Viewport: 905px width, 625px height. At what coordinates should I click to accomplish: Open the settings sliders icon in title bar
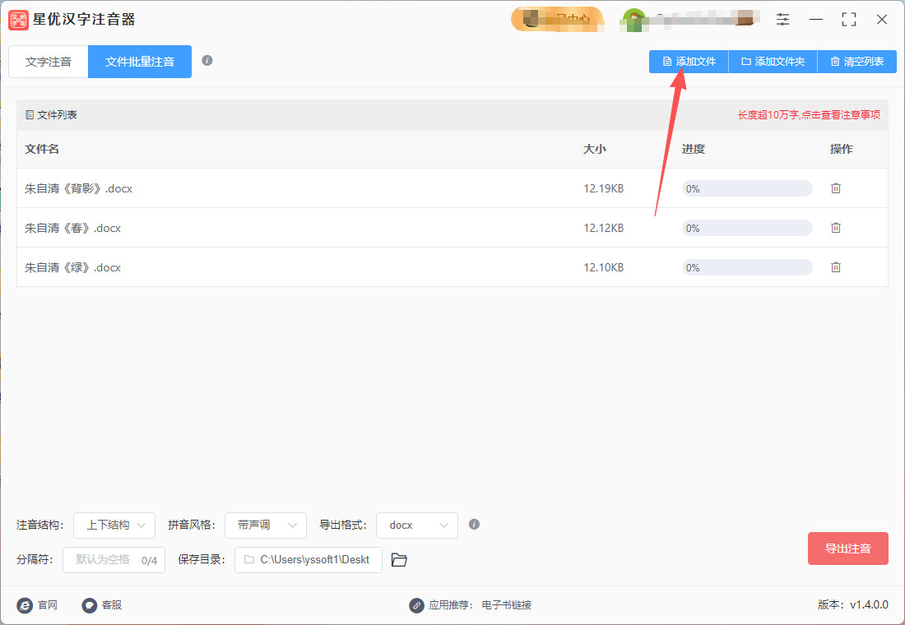(782, 19)
